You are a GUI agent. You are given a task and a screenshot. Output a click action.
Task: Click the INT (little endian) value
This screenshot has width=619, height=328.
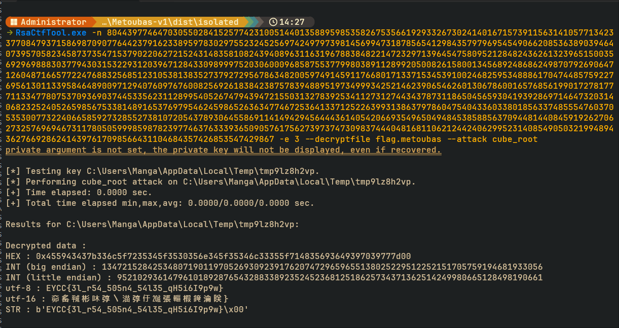coord(330,277)
